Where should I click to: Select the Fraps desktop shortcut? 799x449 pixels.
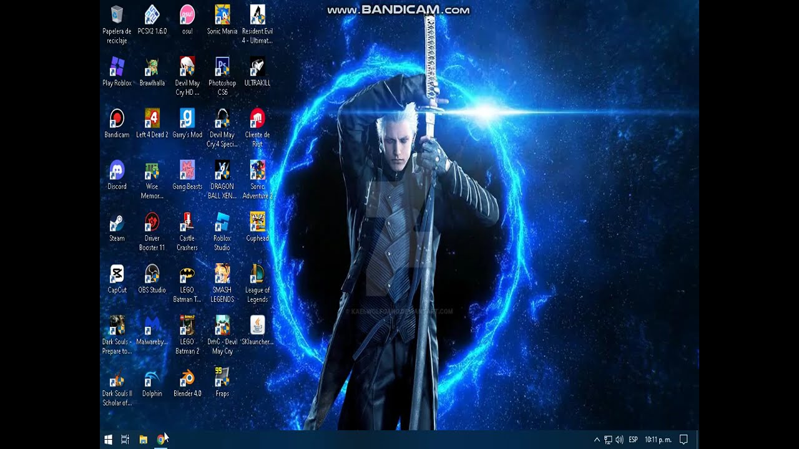click(x=222, y=382)
